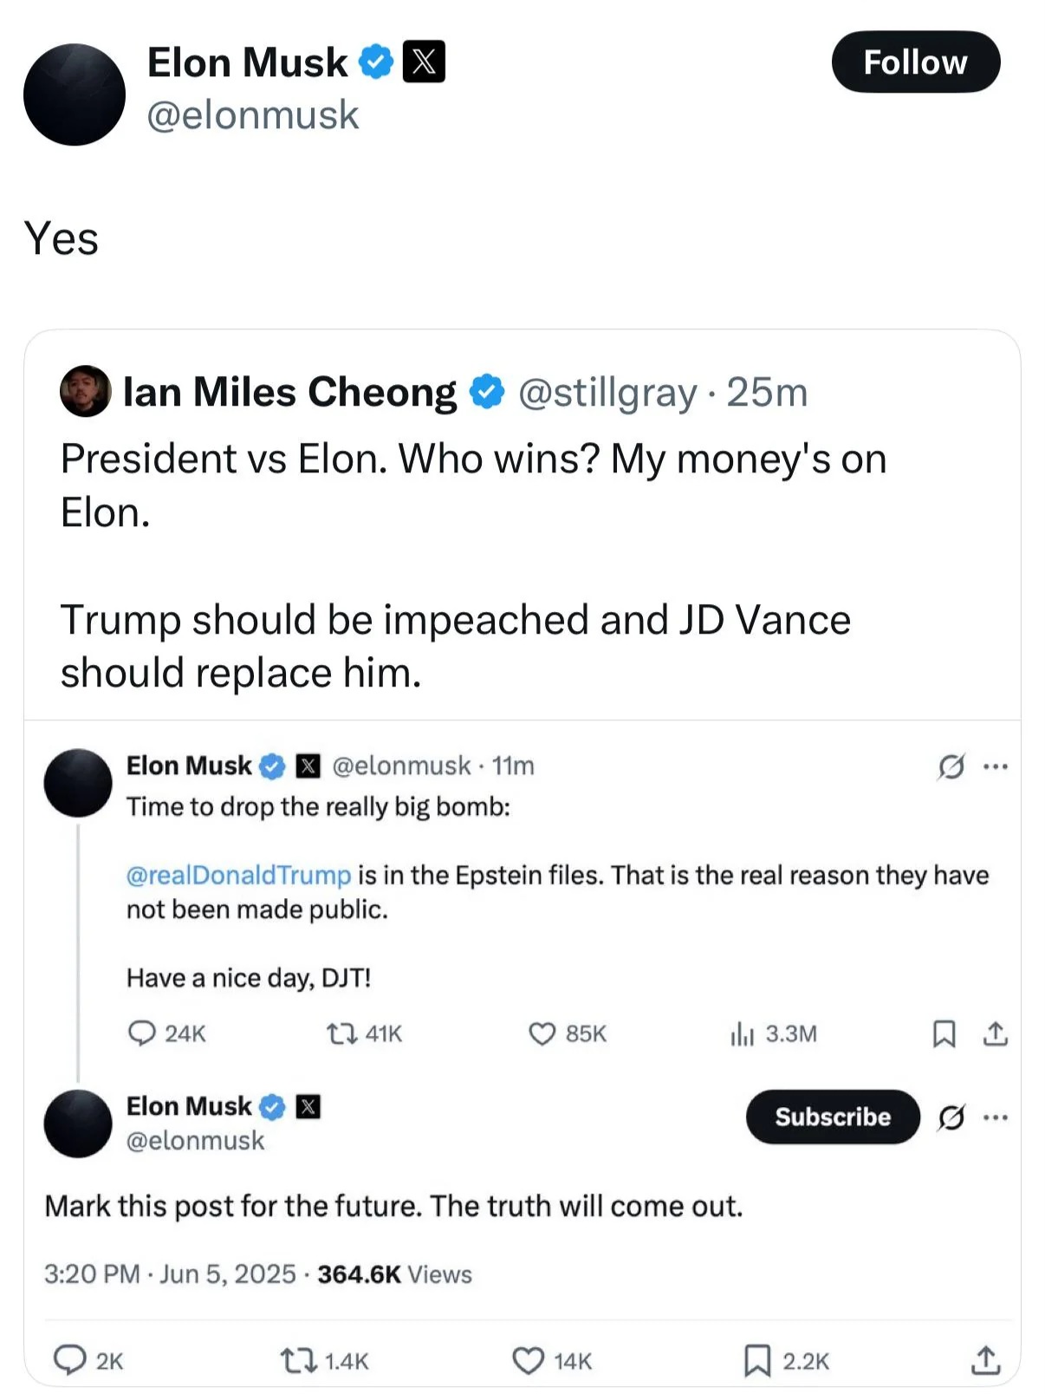This screenshot has width=1045, height=1394.
Task: Open replies icon showing 2K at bottom
Action: (x=70, y=1360)
